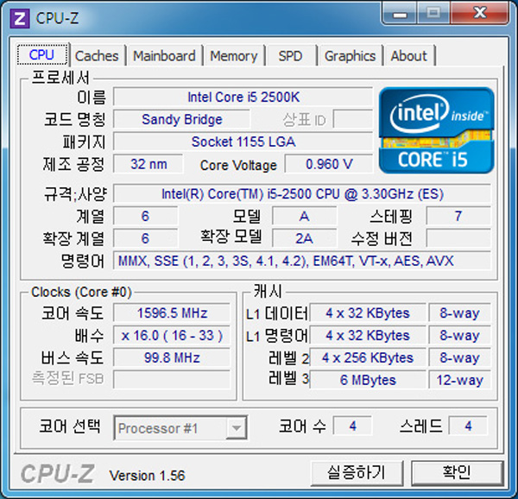Click the 코어 수 core count value

(x=352, y=426)
